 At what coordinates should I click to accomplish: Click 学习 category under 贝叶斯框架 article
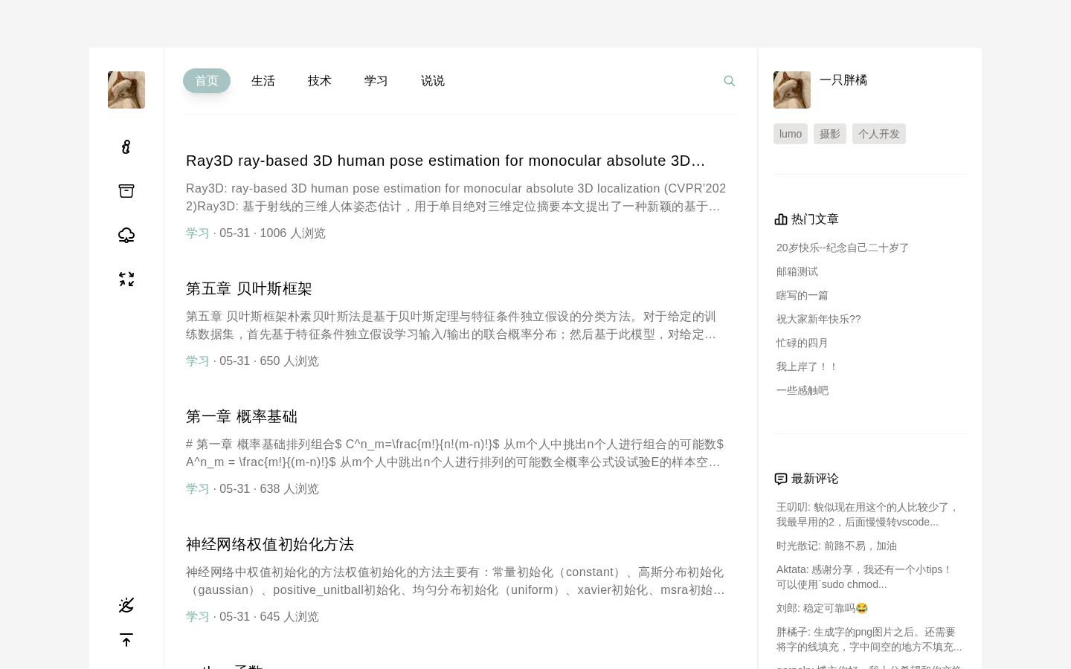[198, 361]
